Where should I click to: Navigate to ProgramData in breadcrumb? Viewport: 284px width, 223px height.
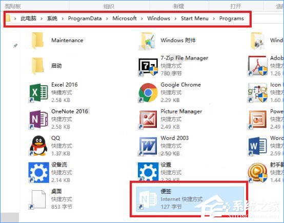click(x=85, y=18)
